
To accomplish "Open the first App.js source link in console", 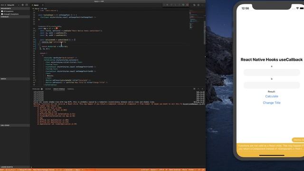I will [x=200, y=92].
